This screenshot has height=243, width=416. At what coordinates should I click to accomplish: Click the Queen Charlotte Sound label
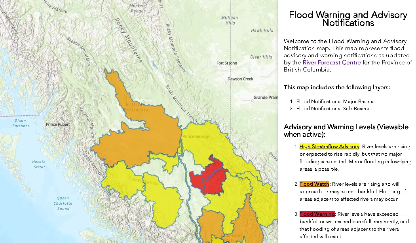pos(63,203)
